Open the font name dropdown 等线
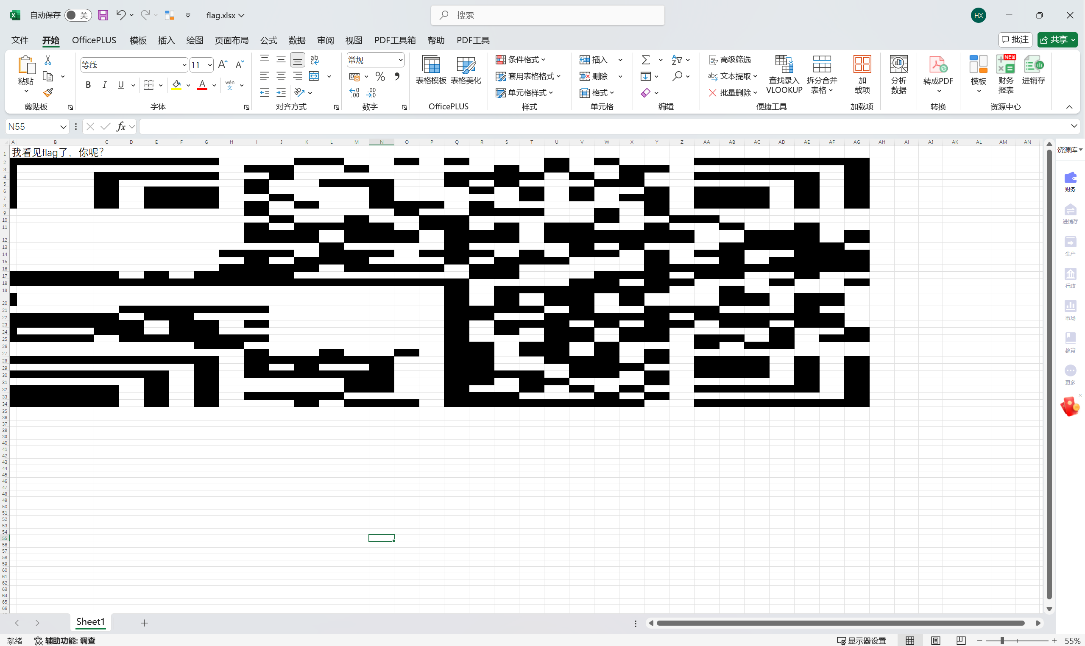 pyautogui.click(x=184, y=65)
